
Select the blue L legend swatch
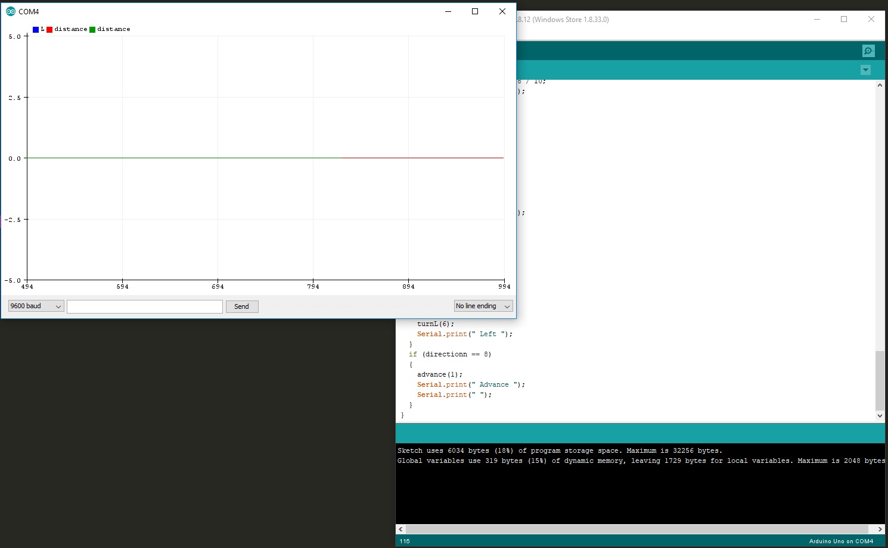tap(36, 29)
